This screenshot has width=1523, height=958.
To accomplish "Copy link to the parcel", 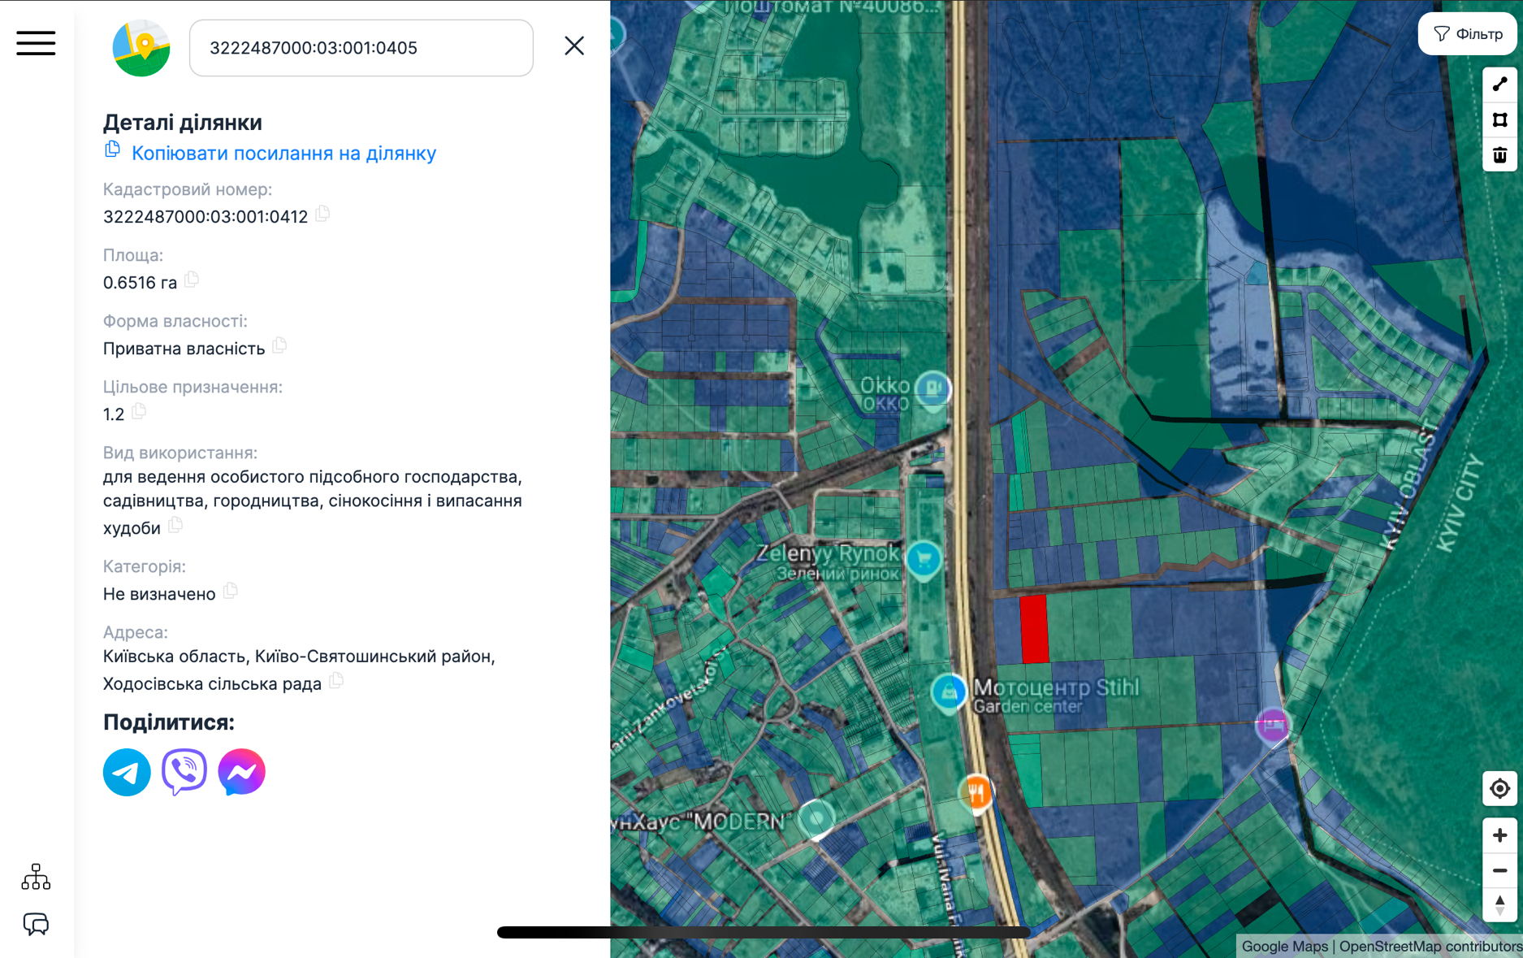I will 283,153.
